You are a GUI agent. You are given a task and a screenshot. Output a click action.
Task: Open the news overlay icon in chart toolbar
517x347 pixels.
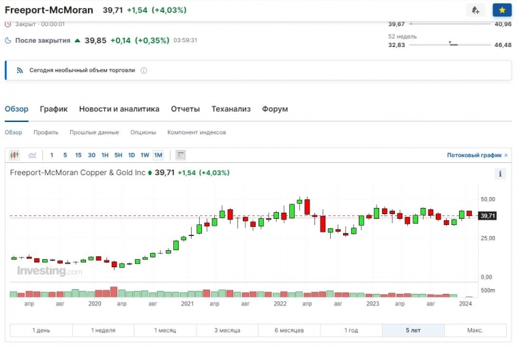[x=181, y=155]
